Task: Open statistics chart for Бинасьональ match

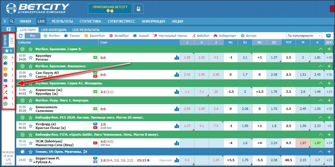Action: coord(177,109)
